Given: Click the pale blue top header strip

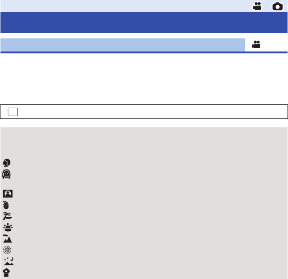Looking at the screenshot, I should click(x=144, y=6).
